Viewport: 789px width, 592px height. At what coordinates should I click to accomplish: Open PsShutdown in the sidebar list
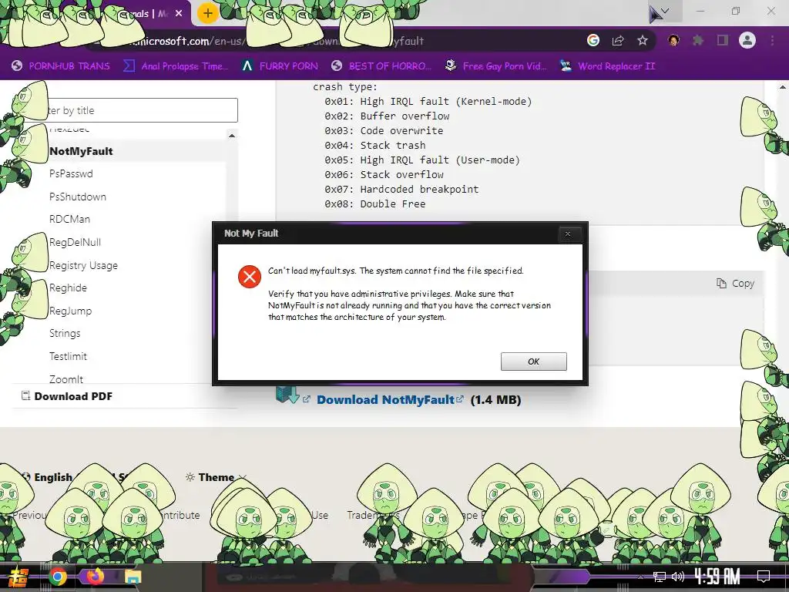[78, 197]
